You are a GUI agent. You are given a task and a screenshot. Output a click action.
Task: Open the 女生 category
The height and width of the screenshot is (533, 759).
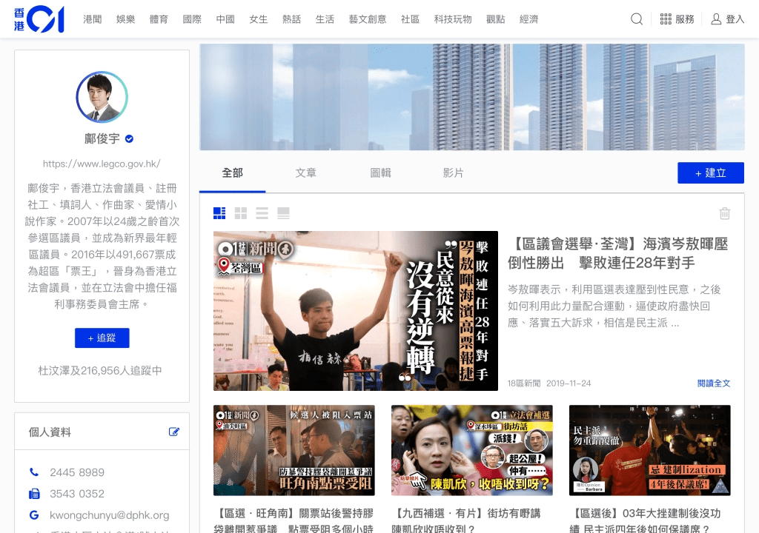259,19
